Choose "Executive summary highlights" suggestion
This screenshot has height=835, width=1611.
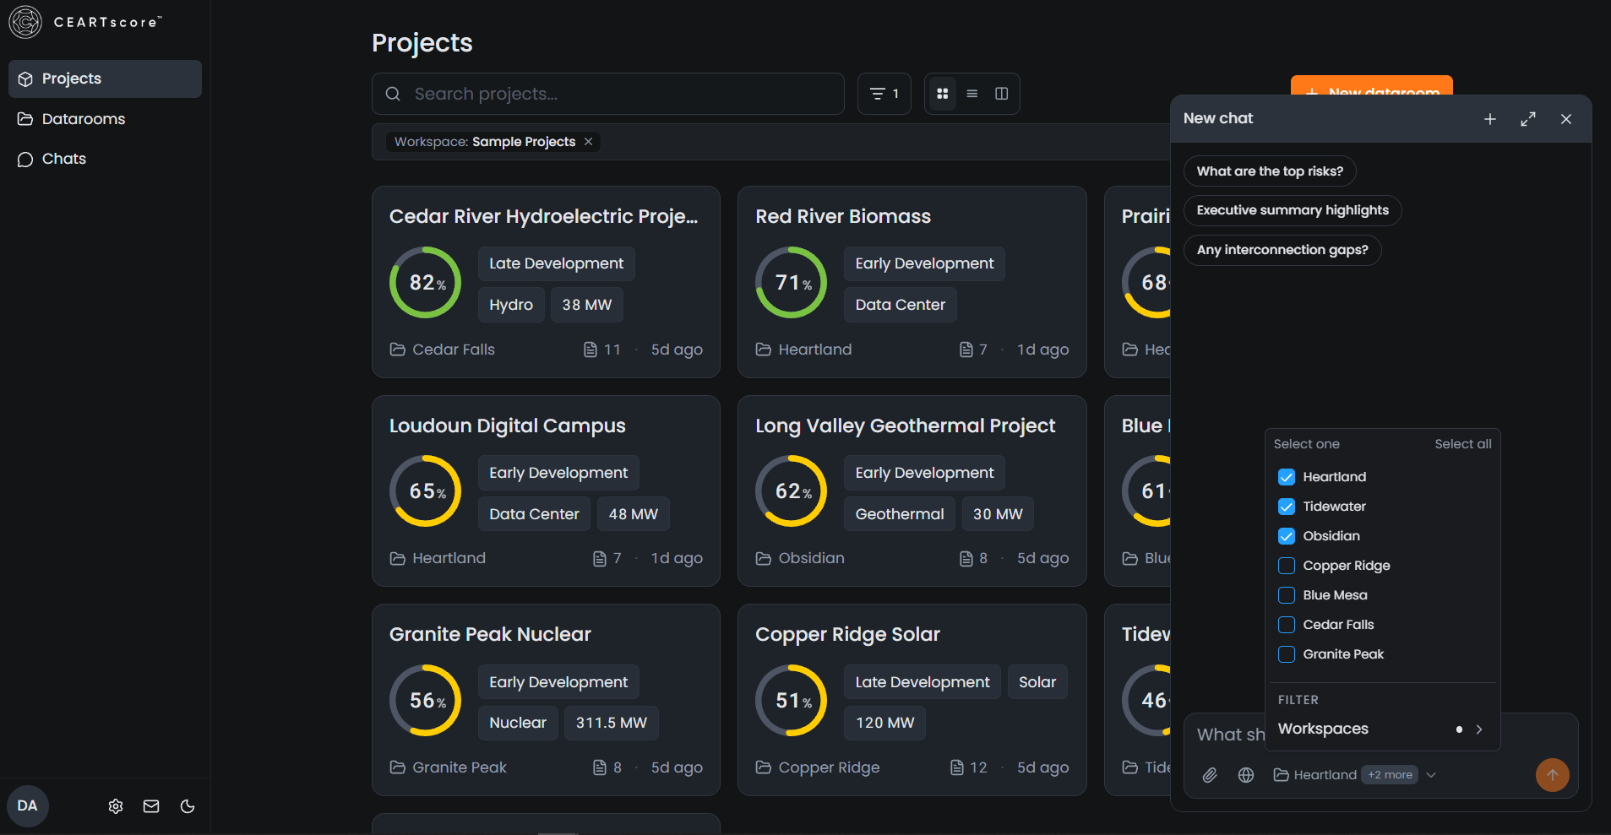[1293, 210]
